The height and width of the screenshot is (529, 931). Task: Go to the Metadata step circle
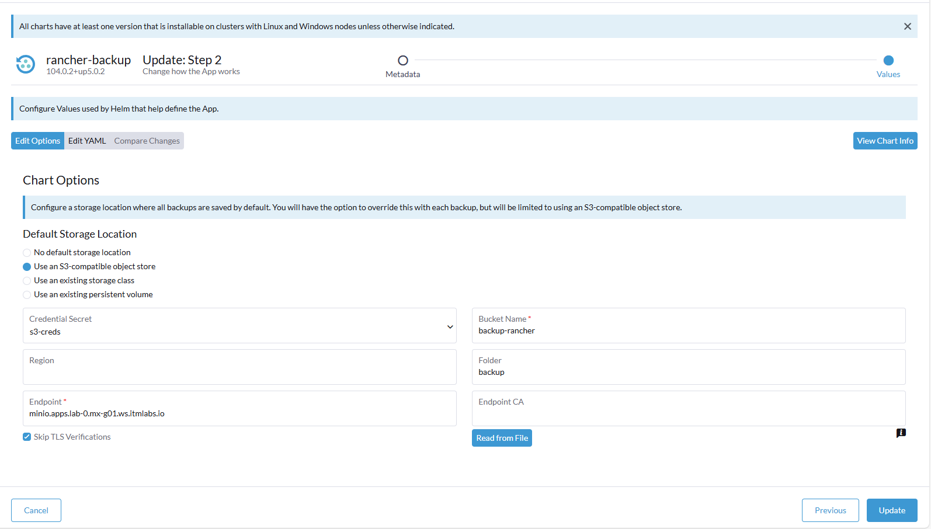coord(402,61)
